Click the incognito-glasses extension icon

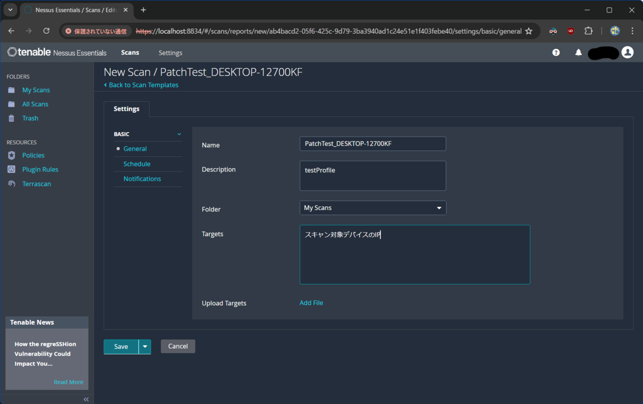(x=553, y=31)
